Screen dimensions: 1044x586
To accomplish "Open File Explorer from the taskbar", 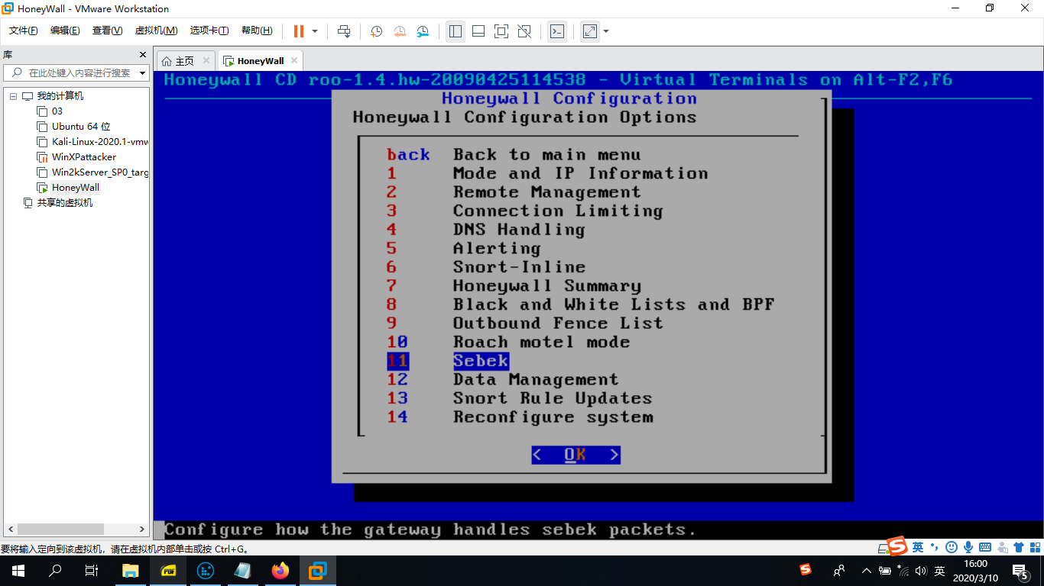I will coord(131,570).
